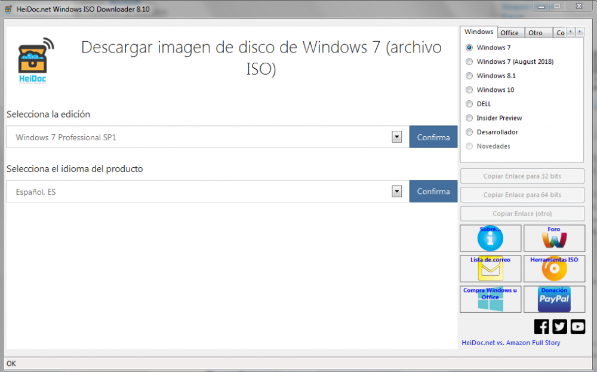Open the YouTube icon
597x372 pixels.
coord(578,327)
